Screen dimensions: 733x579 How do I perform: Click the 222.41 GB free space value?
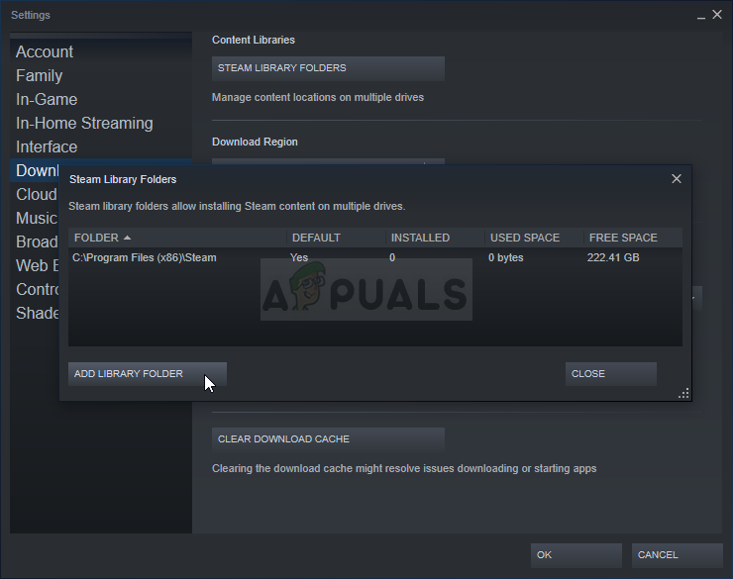613,257
